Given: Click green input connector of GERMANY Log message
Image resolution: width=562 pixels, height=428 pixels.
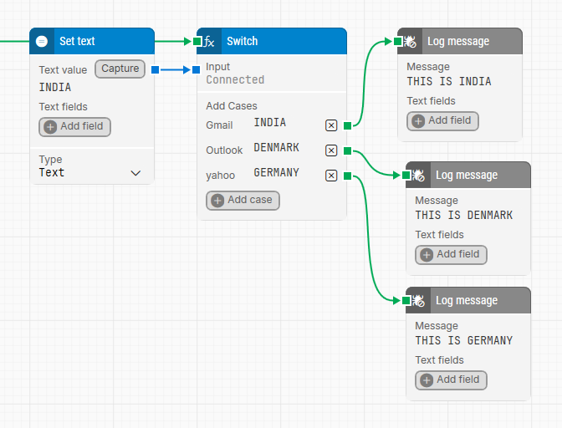Looking at the screenshot, I should tap(406, 300).
